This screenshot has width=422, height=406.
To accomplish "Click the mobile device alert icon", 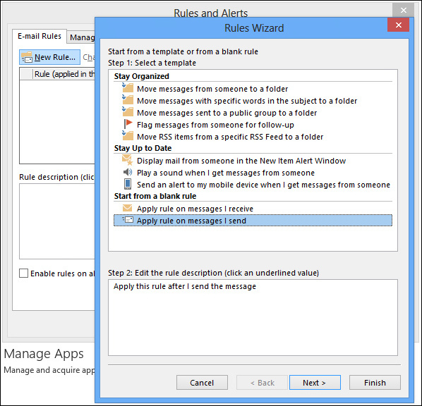I will pyautogui.click(x=128, y=184).
